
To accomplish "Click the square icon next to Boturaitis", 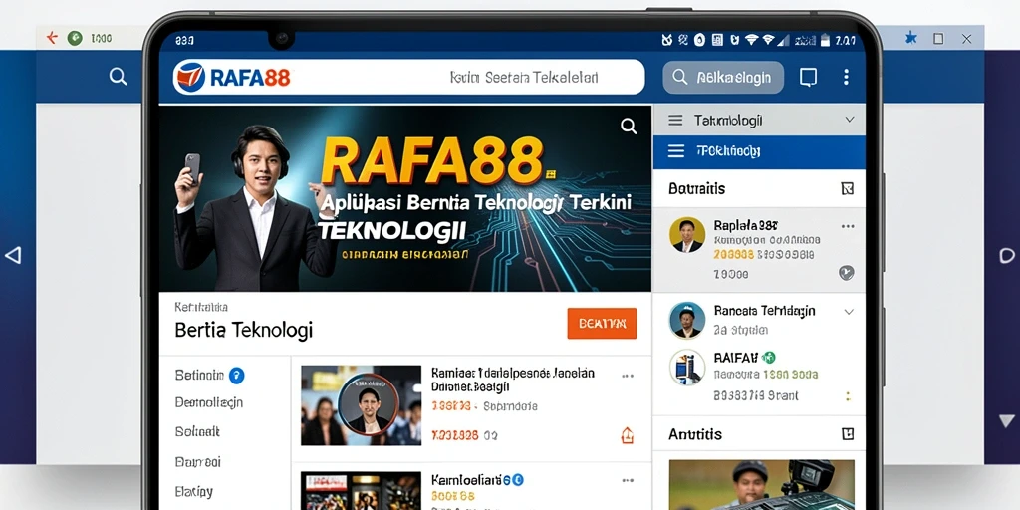I will [x=847, y=189].
